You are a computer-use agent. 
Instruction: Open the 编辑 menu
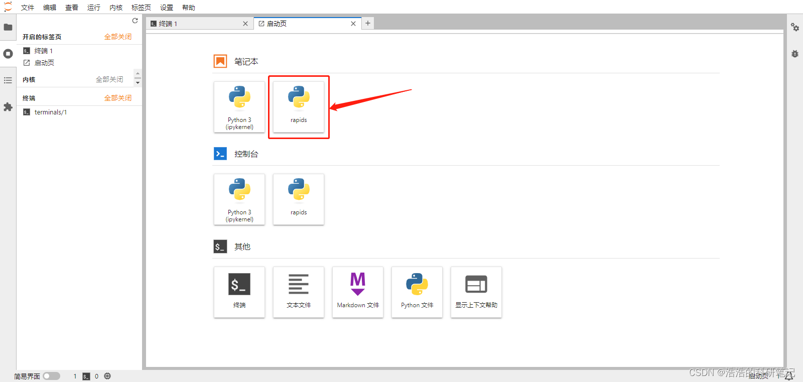pyautogui.click(x=50, y=8)
